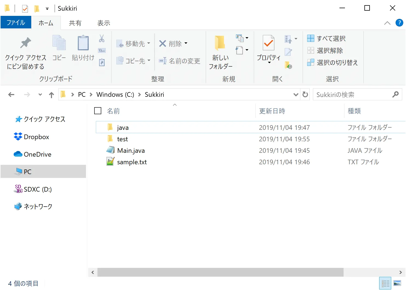Select the java folder row
This screenshot has width=406, height=290.
tap(250, 127)
